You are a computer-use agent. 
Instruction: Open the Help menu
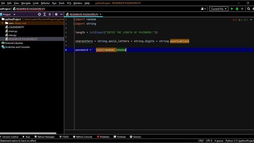point(87,3)
